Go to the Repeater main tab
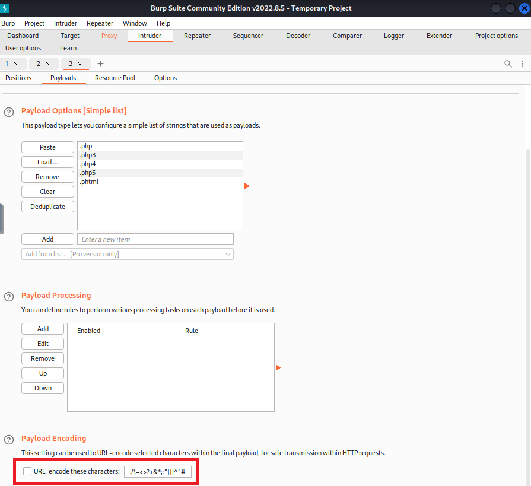 [197, 36]
